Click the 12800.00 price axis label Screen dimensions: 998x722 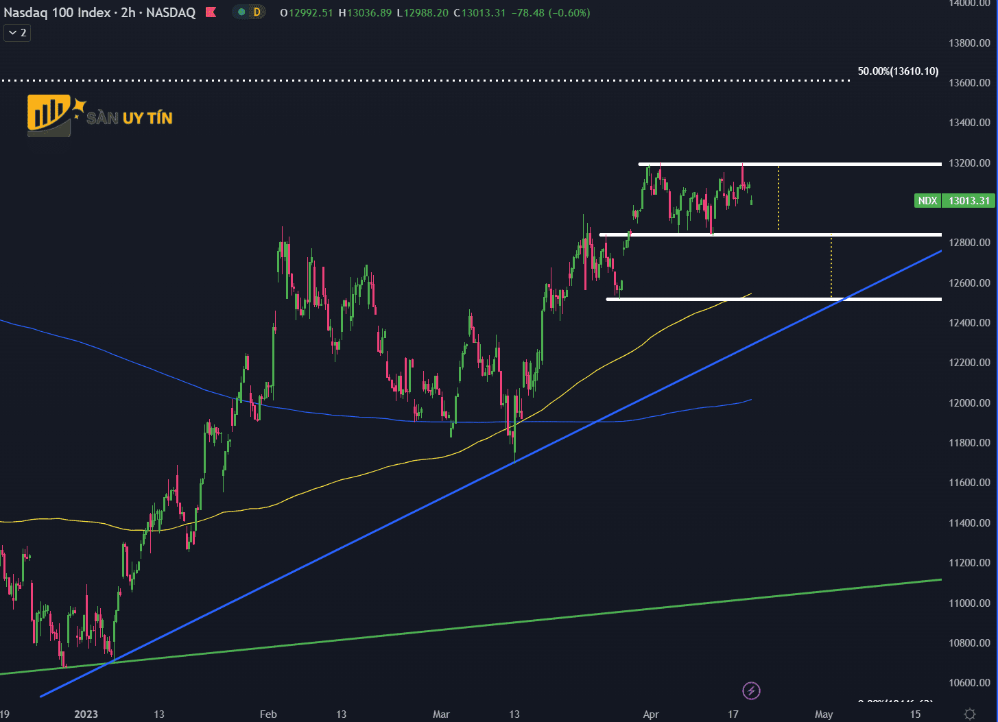tap(969, 243)
